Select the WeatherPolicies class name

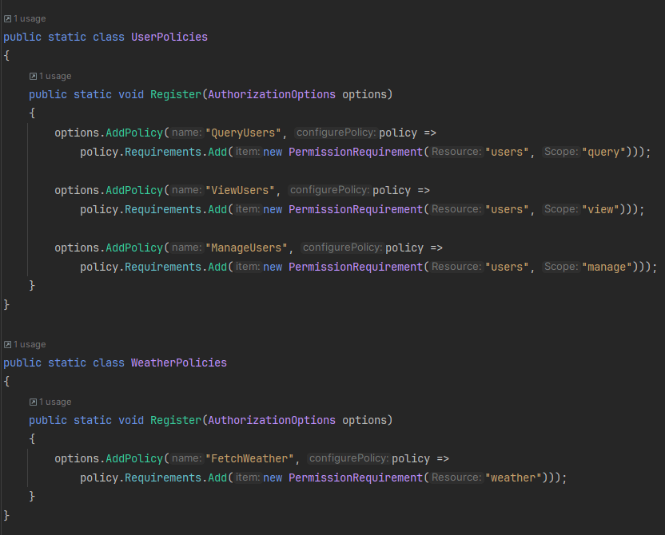(179, 363)
